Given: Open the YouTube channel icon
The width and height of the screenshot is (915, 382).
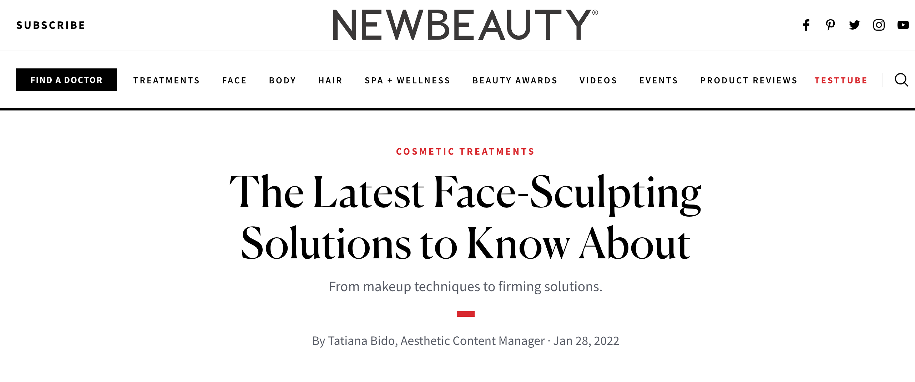Looking at the screenshot, I should click(903, 25).
